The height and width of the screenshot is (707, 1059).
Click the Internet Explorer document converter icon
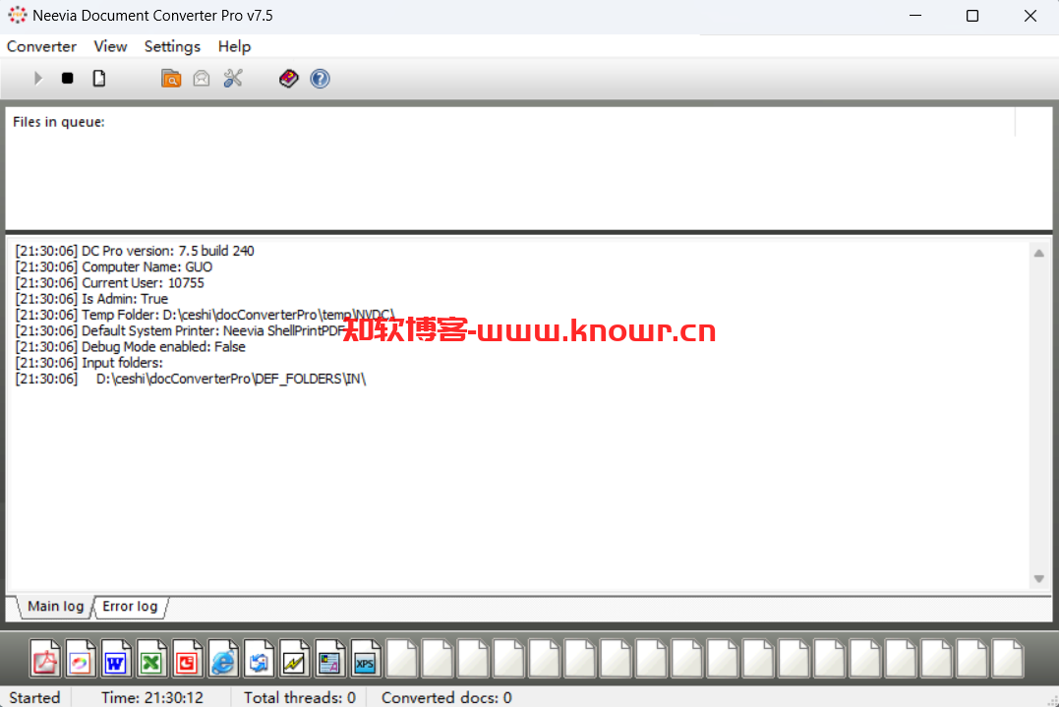click(223, 659)
